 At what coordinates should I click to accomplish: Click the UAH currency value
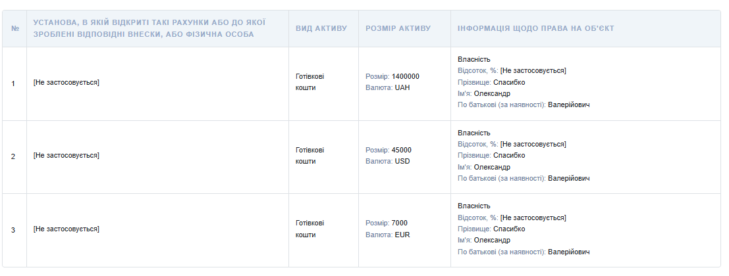click(402, 88)
